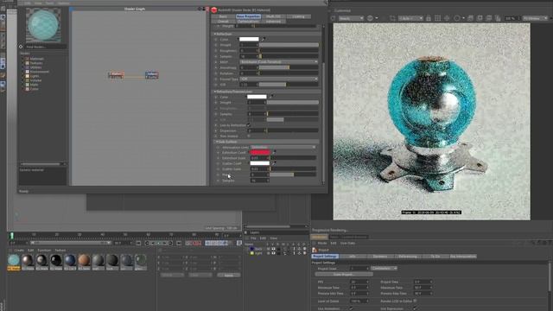Screen dimensions: 553x311
Task: Select the Output node in shader graph
Action: click(x=152, y=75)
